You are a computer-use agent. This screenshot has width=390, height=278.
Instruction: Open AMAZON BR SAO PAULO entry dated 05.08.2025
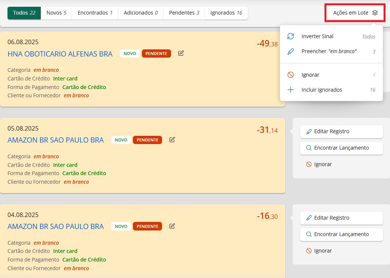click(x=56, y=140)
